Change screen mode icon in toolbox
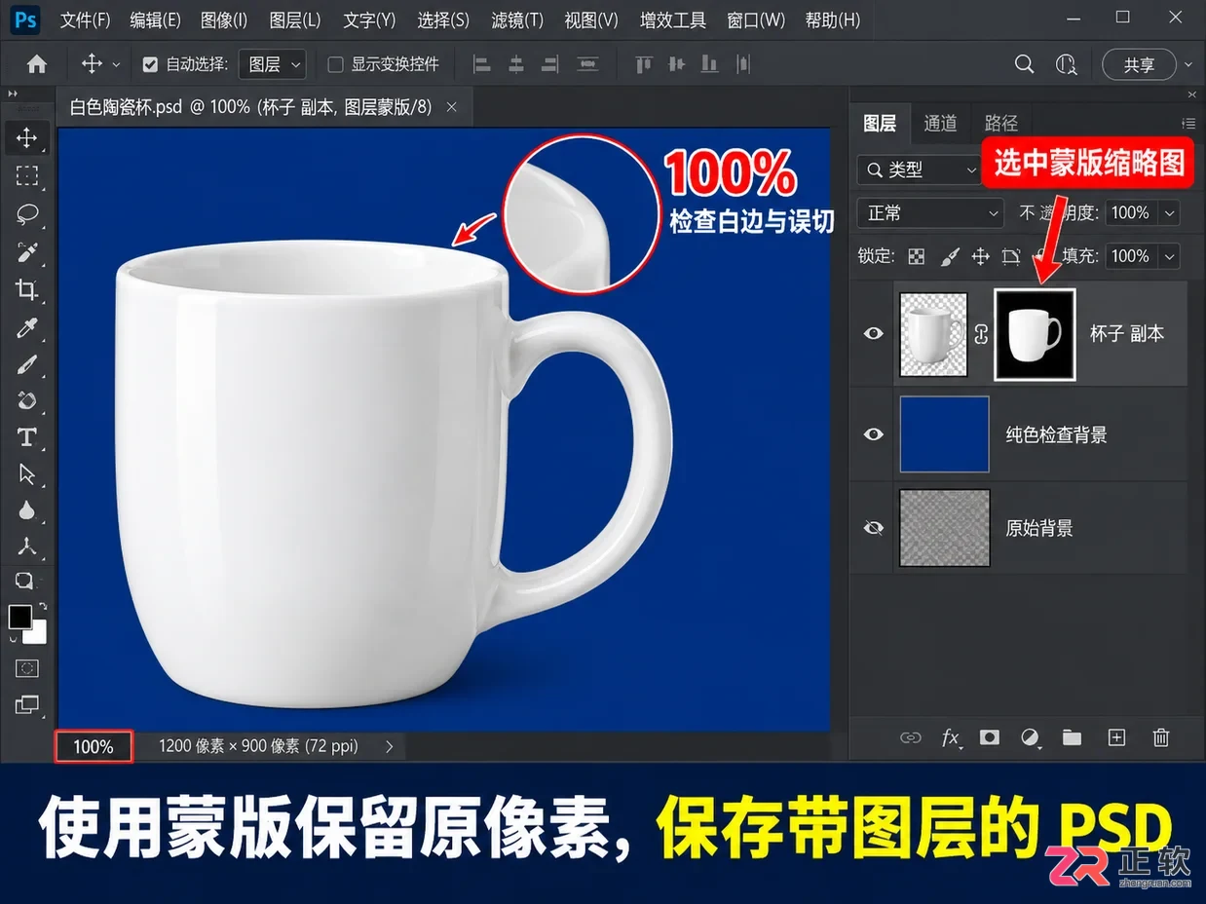1206x904 pixels. pos(26,704)
